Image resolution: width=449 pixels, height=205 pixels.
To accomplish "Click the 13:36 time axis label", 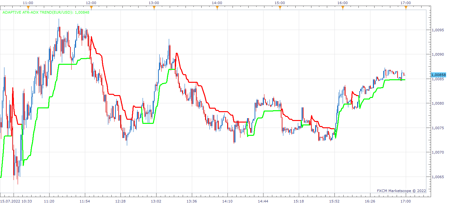I will (192, 201).
